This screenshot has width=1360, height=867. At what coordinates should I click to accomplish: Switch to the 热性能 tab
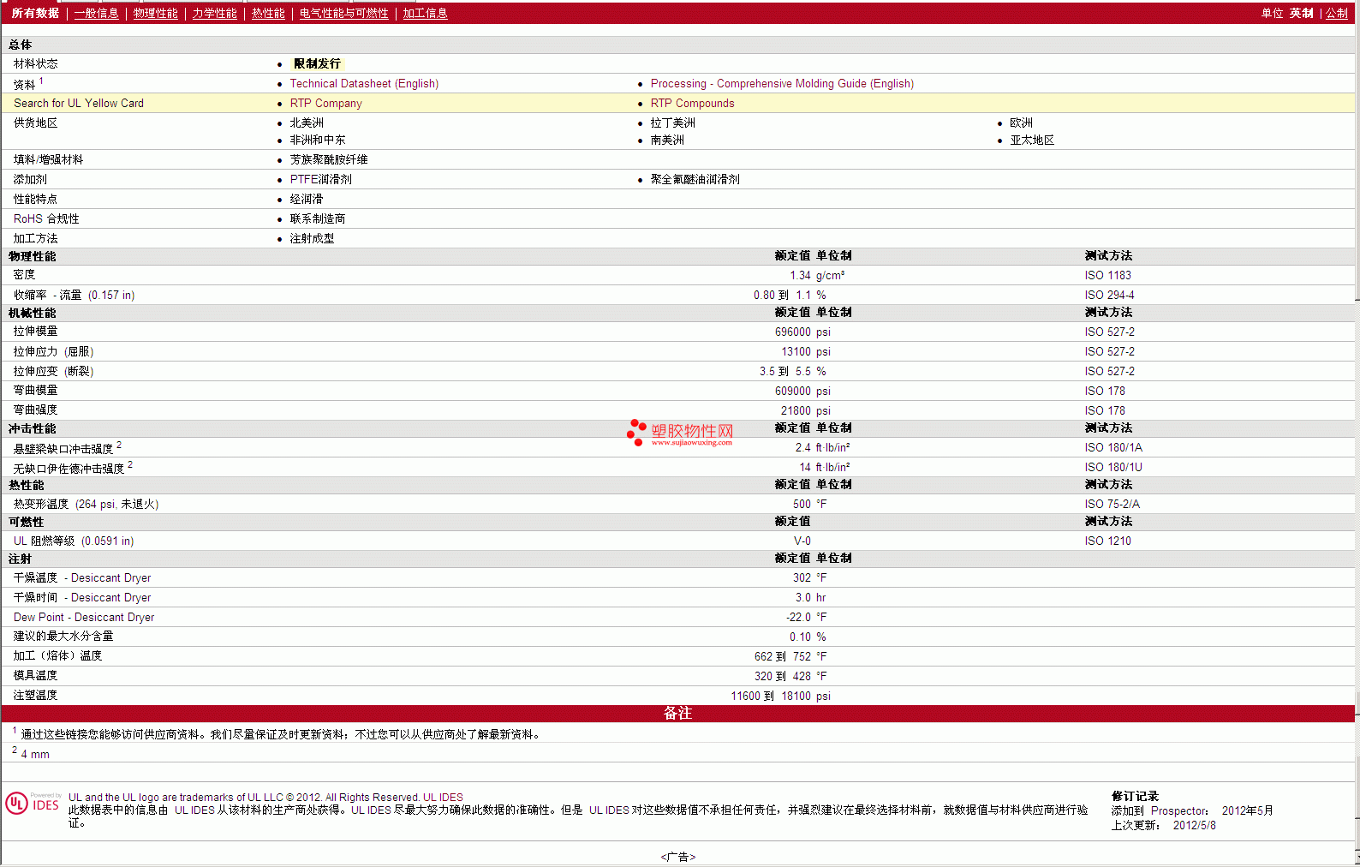click(268, 13)
